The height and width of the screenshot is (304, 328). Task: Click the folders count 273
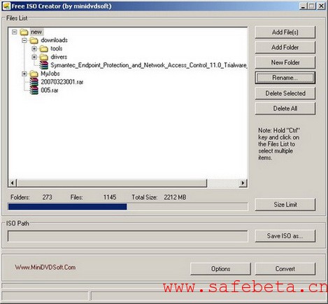tap(47, 198)
